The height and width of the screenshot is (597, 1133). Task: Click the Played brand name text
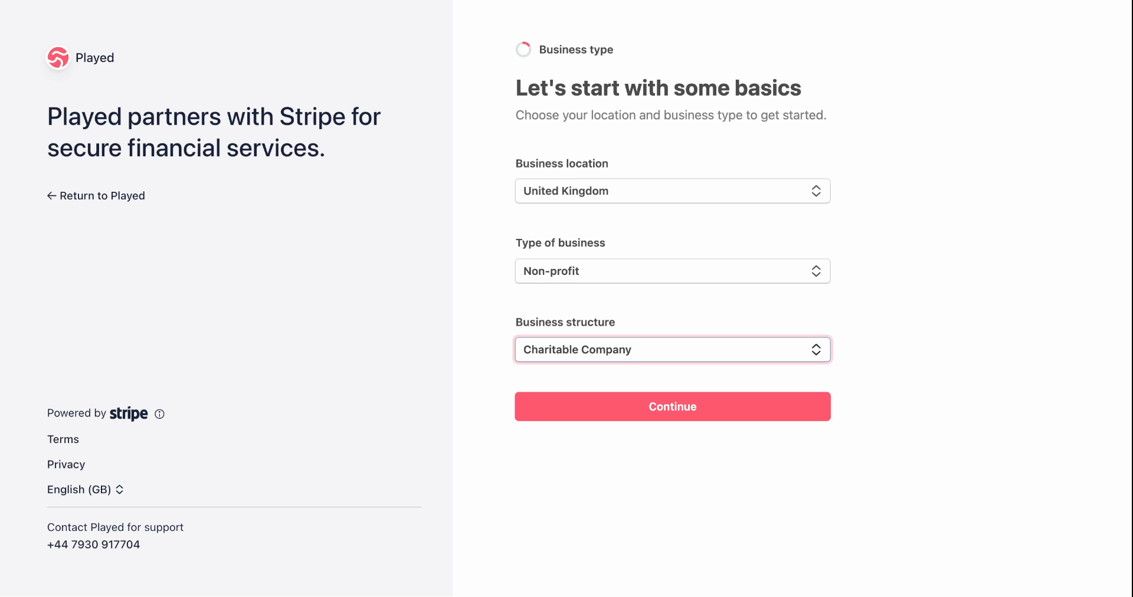pyautogui.click(x=95, y=58)
